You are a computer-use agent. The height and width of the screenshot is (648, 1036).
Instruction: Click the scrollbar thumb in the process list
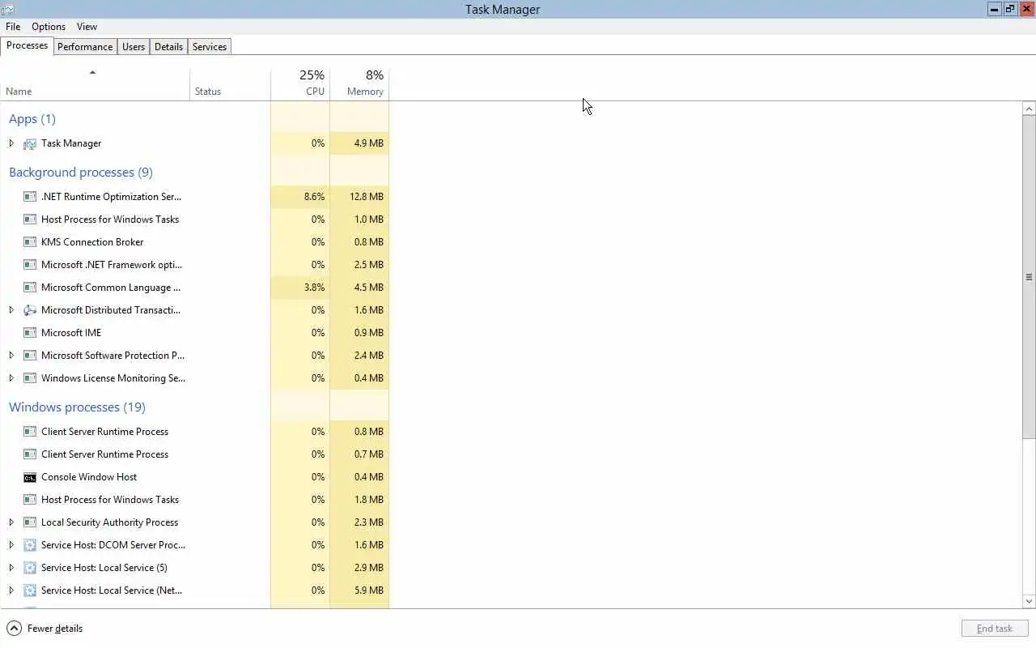click(x=1030, y=277)
